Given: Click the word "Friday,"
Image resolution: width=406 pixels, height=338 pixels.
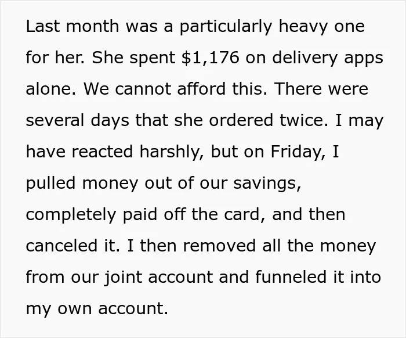Looking at the screenshot, I should click(298, 152).
